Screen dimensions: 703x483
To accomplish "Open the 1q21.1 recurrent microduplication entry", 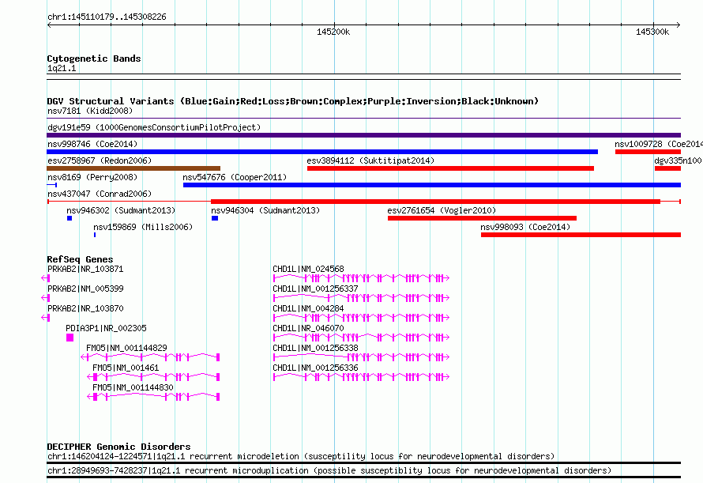I will [x=329, y=471].
